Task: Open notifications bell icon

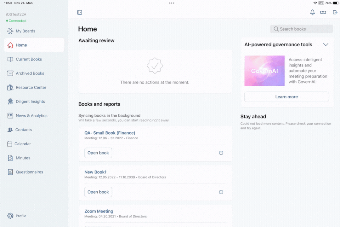Action: (312, 12)
